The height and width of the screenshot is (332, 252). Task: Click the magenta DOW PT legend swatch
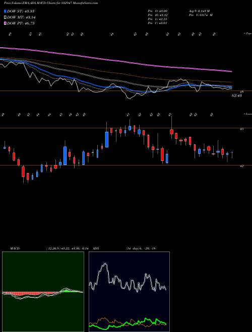pos(5,23)
